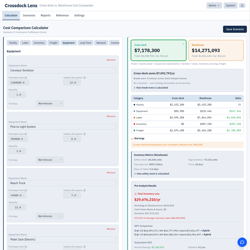Screen dimensions: 250x250
Task: Remove the Conveyor Sortation equipment
Action: click(x=111, y=60)
